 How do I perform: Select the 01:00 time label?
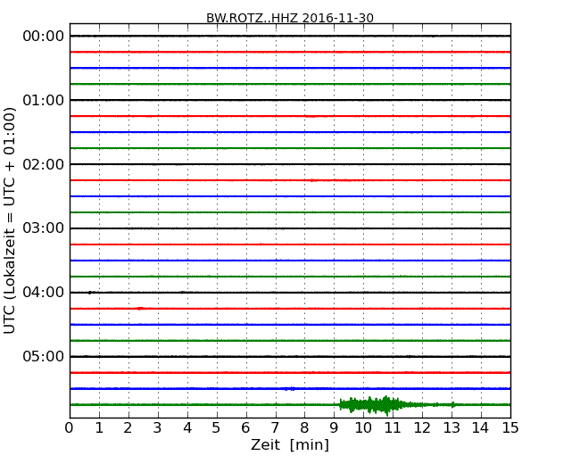44,100
